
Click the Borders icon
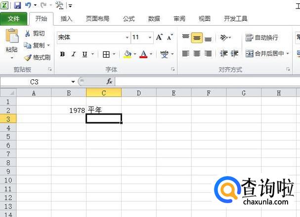106,54
